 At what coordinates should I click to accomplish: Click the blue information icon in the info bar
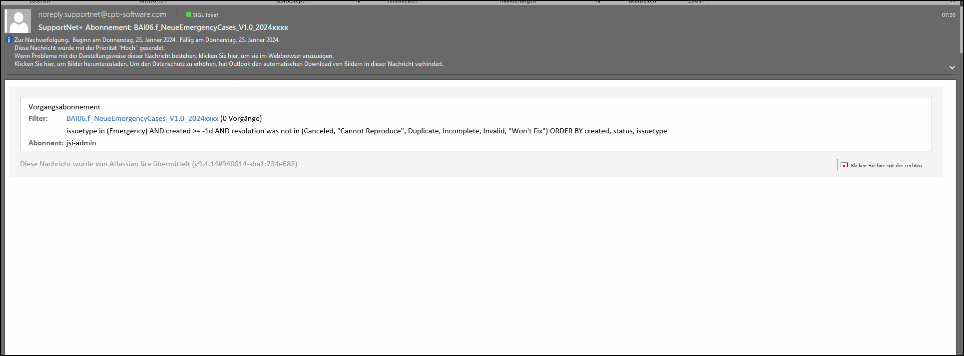tap(8, 40)
